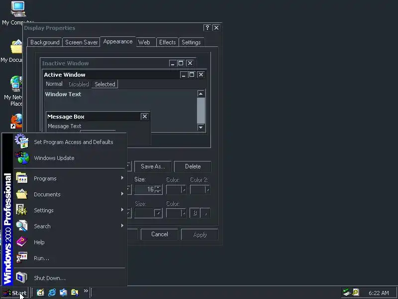Click the yellow magnifier tray icon
This screenshot has width=398, height=299.
(356, 293)
